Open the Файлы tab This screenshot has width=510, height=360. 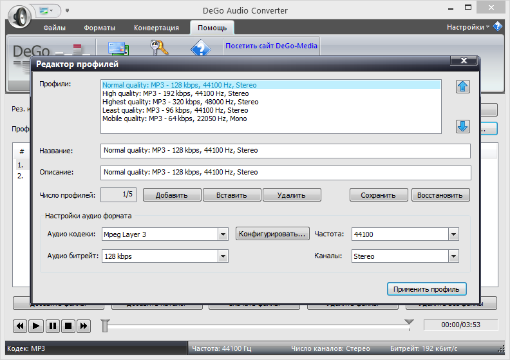pos(55,28)
